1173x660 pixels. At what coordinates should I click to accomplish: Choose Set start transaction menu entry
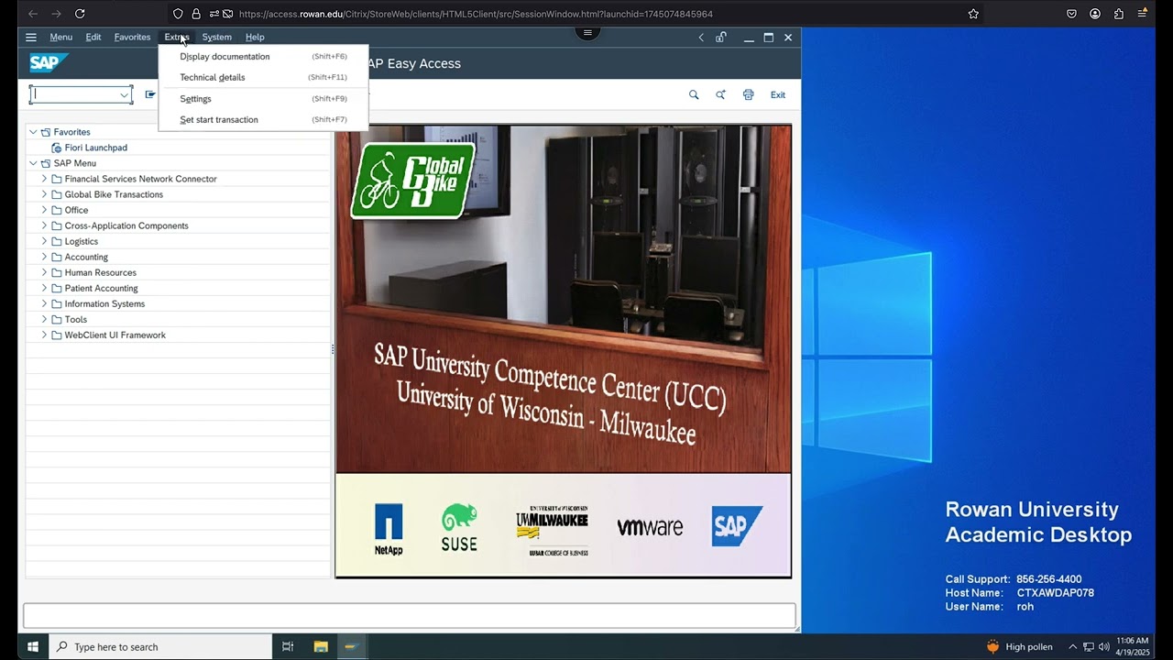click(x=263, y=120)
